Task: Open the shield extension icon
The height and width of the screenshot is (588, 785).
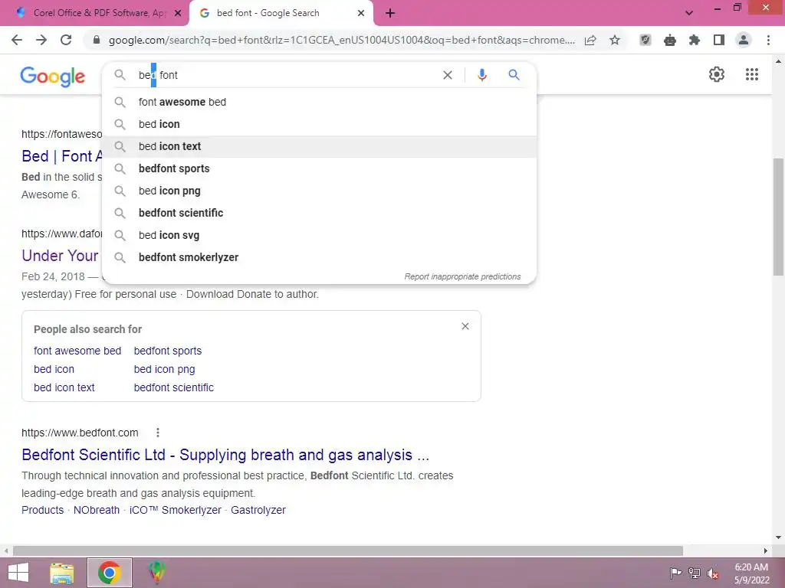Action: point(645,40)
